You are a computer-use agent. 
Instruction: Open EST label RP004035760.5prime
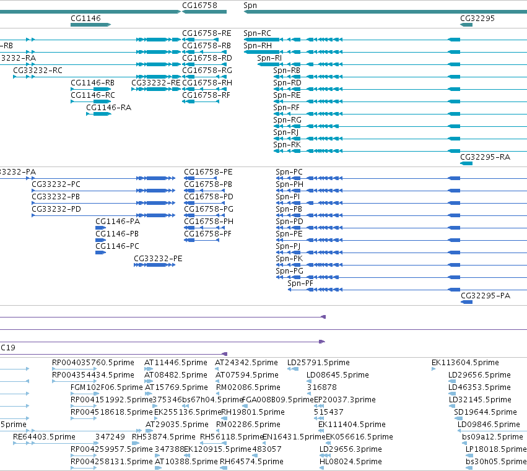click(x=93, y=363)
